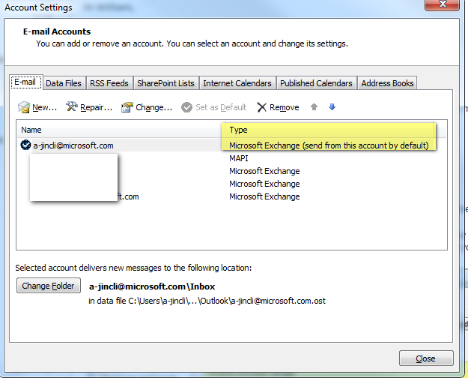Open the Data Files tab
The image size is (468, 378).
click(64, 83)
